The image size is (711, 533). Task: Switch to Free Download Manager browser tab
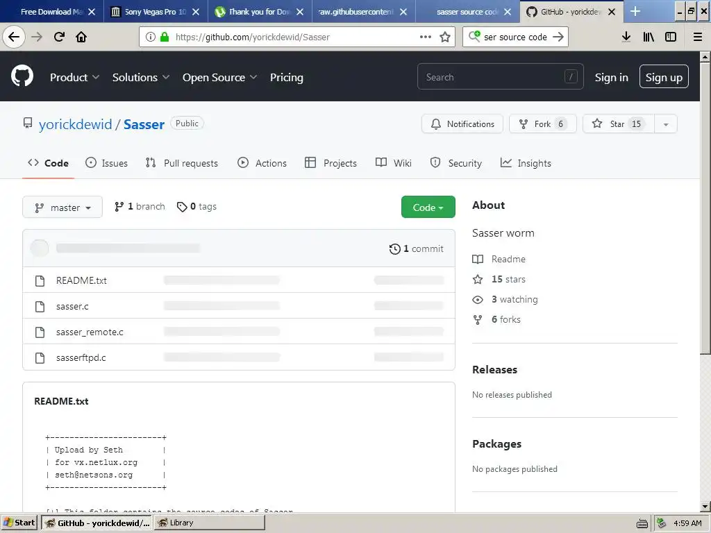[52, 12]
